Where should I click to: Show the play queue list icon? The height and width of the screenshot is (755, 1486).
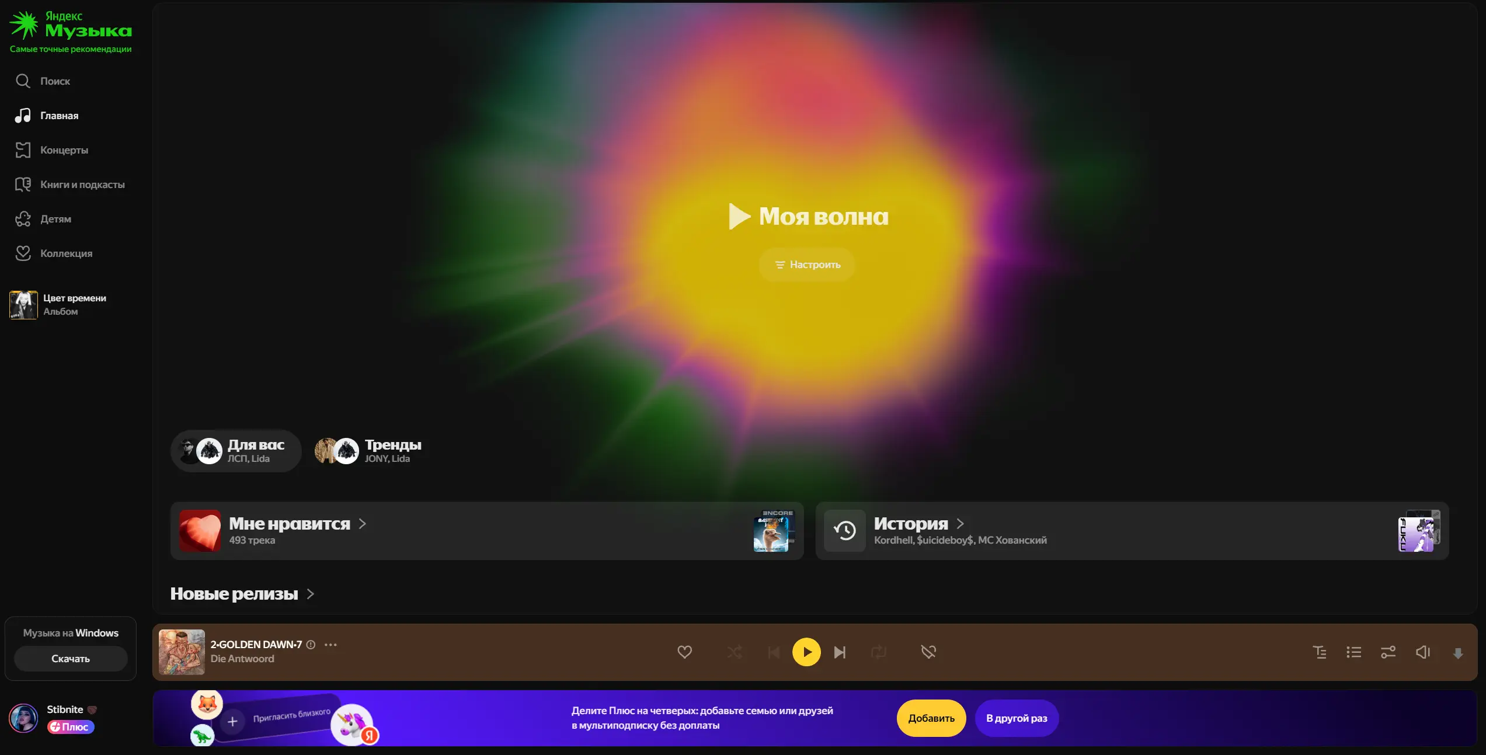(x=1353, y=652)
